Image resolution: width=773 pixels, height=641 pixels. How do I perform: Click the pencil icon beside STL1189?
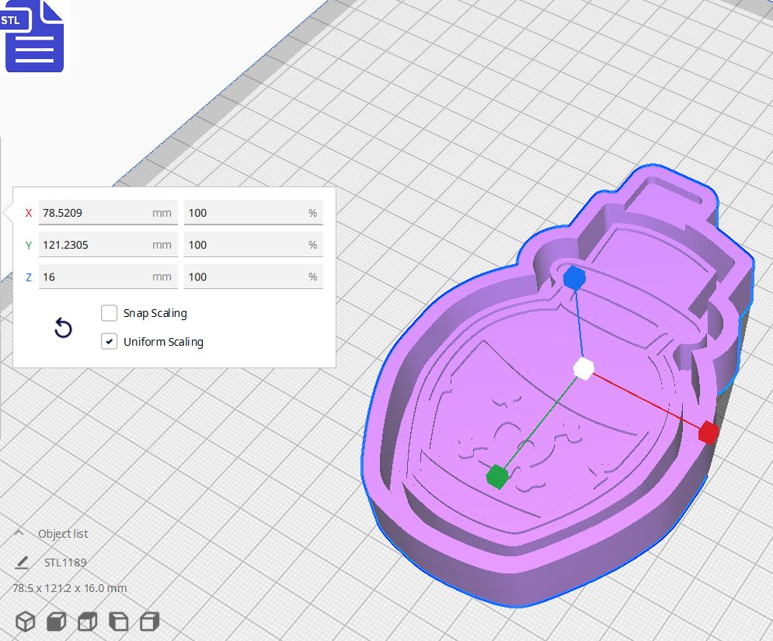coord(22,562)
